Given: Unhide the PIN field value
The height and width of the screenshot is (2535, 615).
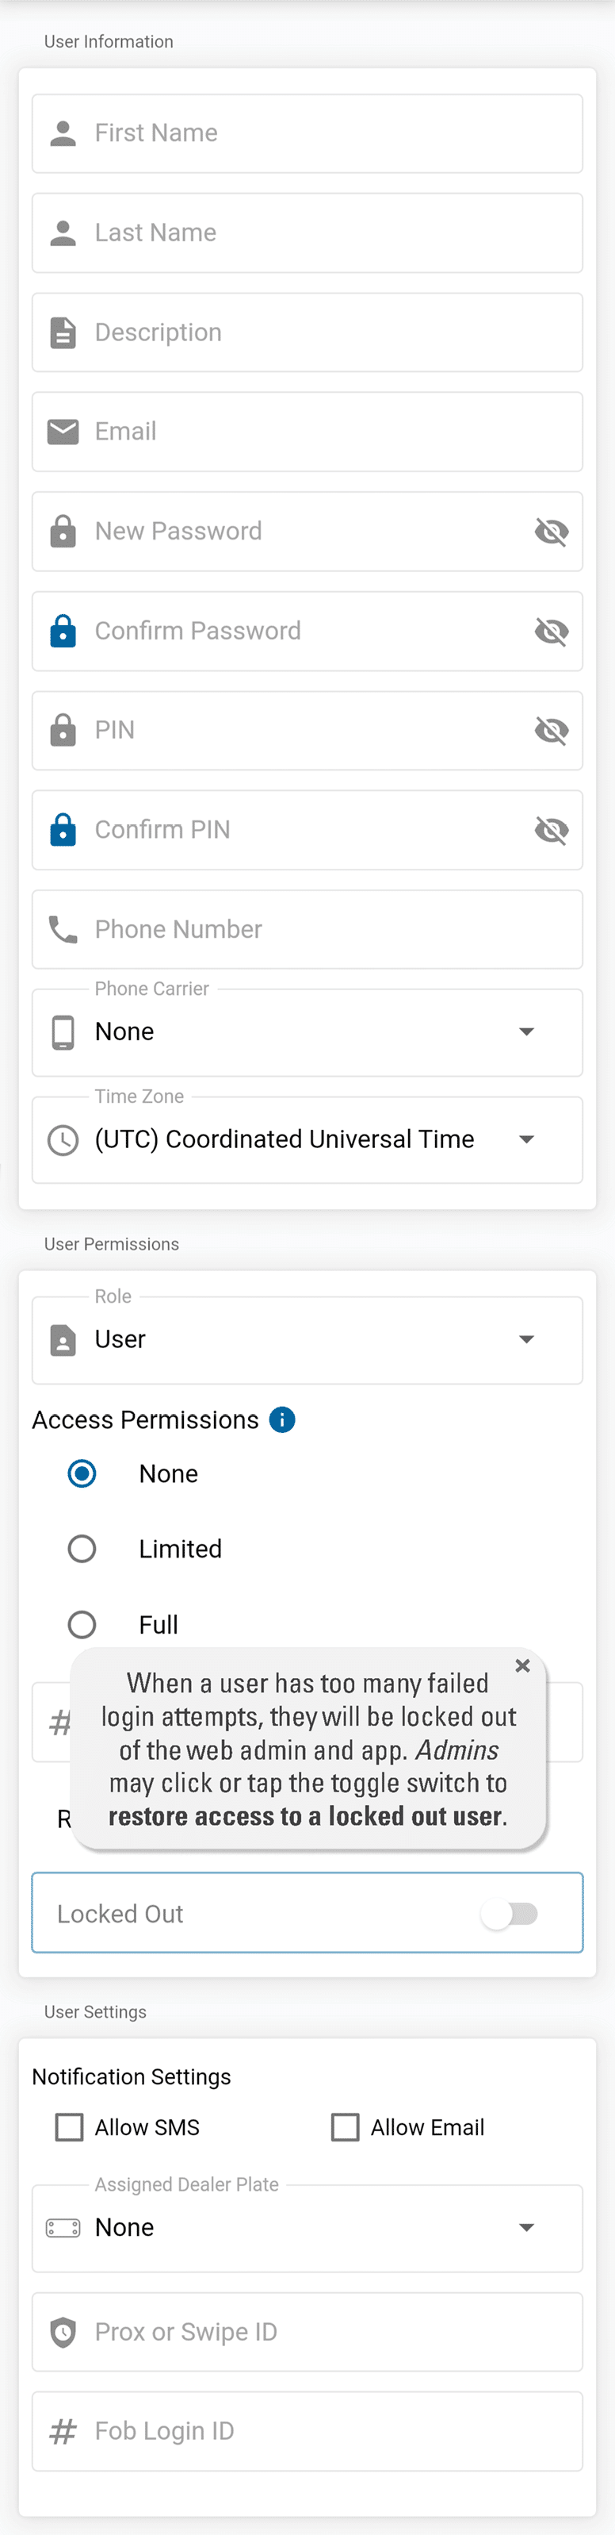Looking at the screenshot, I should click(551, 730).
